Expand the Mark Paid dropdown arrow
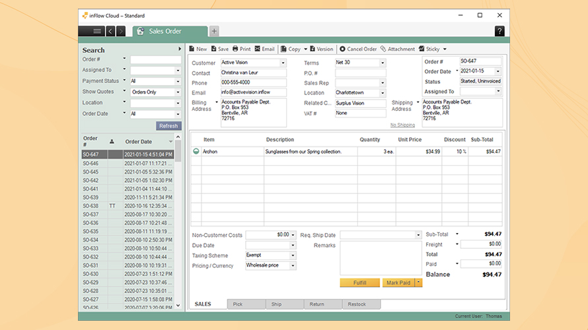The image size is (588, 330). pyautogui.click(x=418, y=282)
